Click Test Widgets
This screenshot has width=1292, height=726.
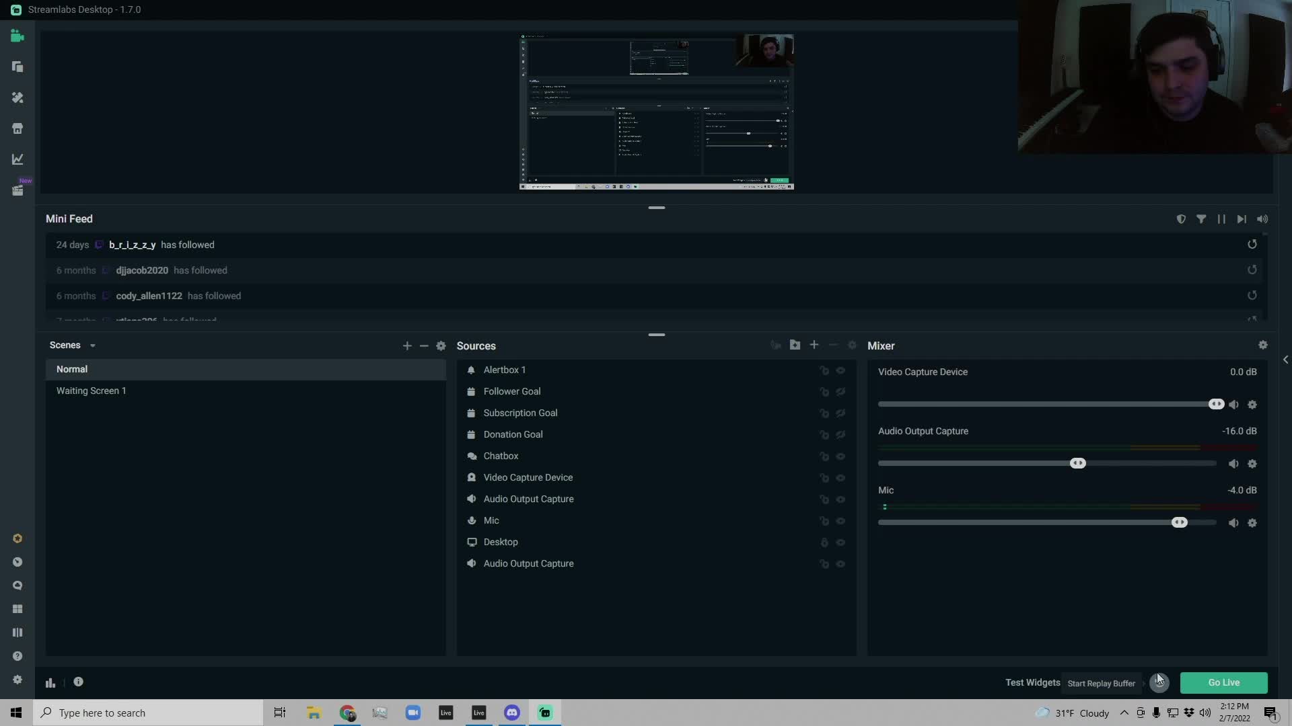coord(1032,682)
